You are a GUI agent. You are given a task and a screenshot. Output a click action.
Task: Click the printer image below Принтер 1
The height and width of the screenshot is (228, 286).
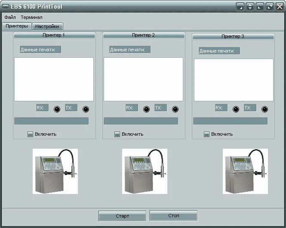point(55,171)
